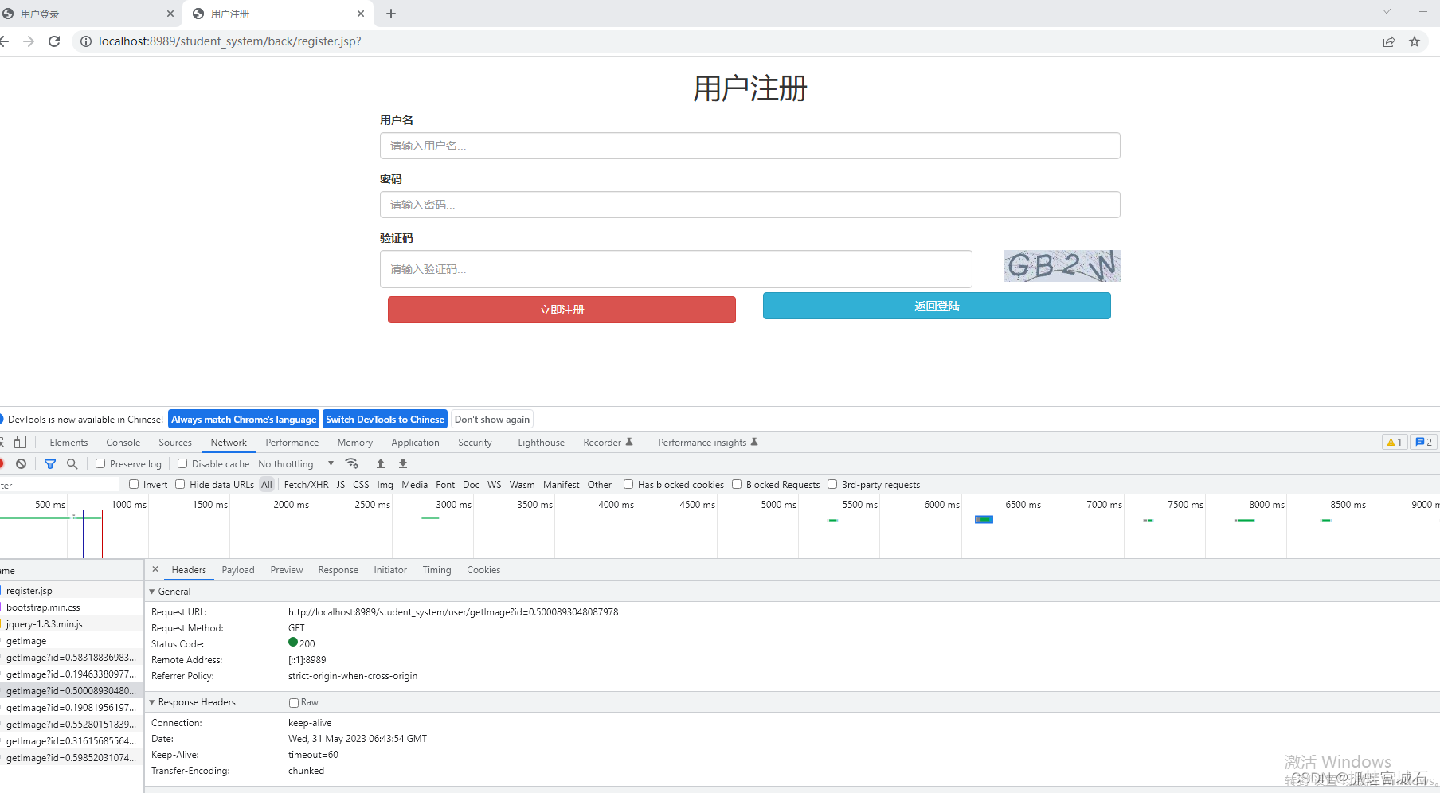Click the record network log icon

(2, 463)
